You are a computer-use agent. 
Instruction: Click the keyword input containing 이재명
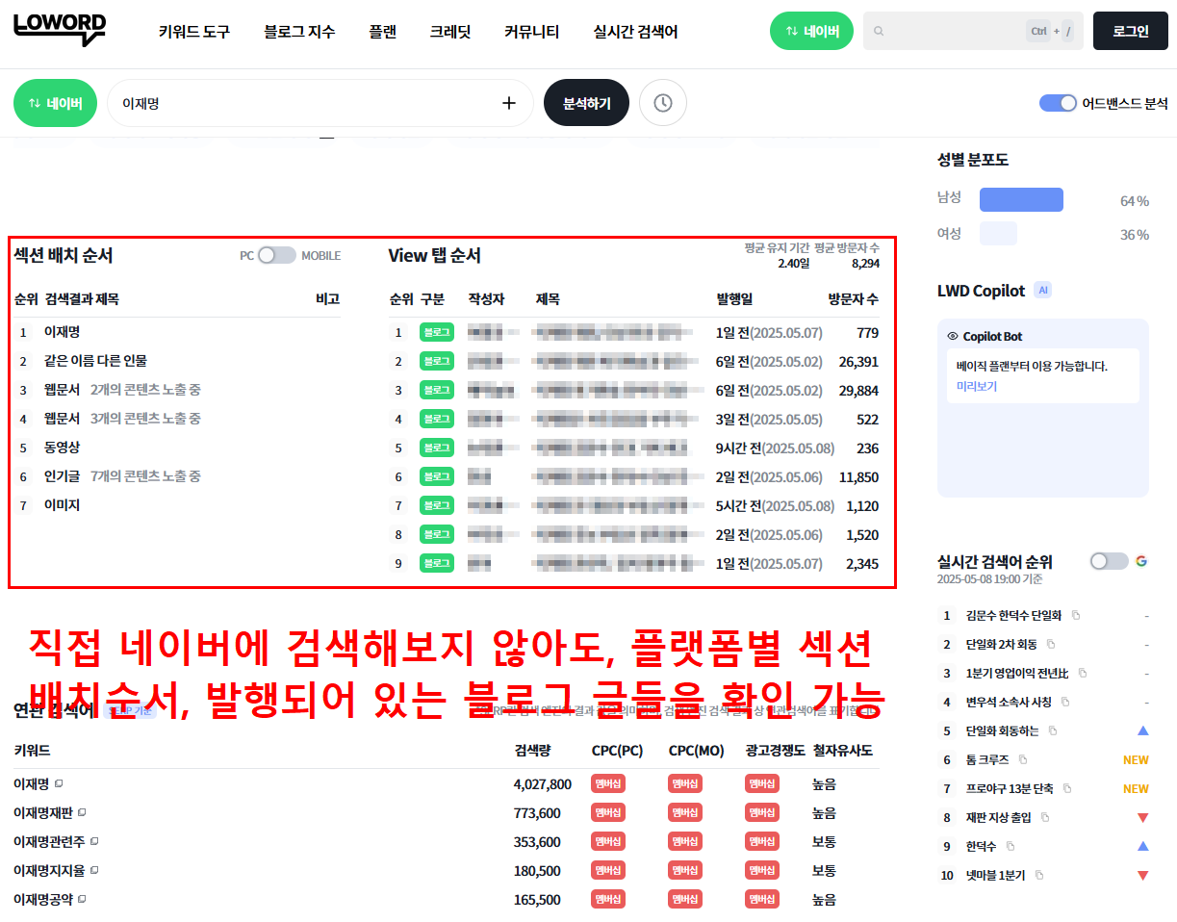click(320, 103)
